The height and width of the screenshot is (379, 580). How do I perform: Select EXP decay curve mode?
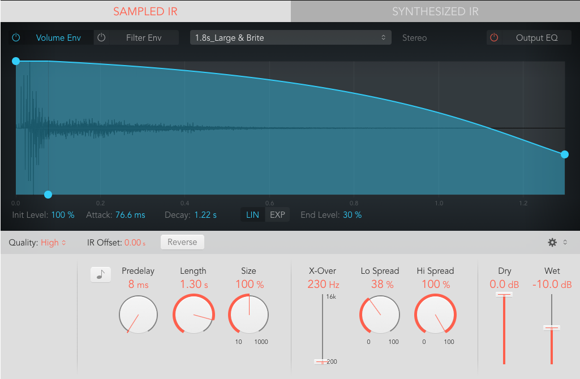[x=277, y=215]
